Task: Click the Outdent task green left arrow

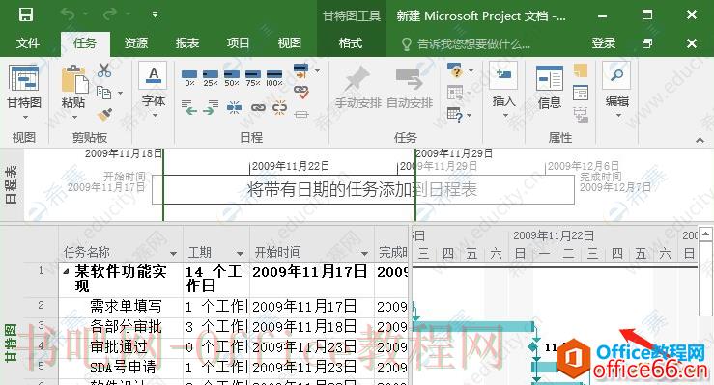Action: [x=189, y=108]
